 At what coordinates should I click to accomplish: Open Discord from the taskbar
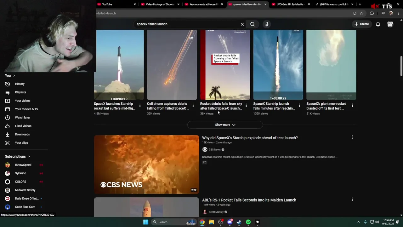(x=230, y=222)
